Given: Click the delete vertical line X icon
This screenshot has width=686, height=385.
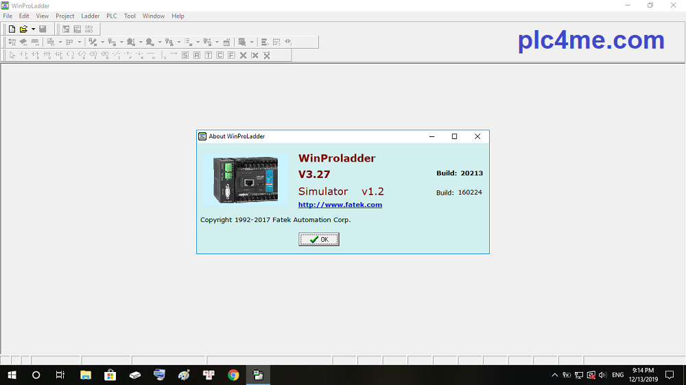Looking at the screenshot, I should coord(255,55).
